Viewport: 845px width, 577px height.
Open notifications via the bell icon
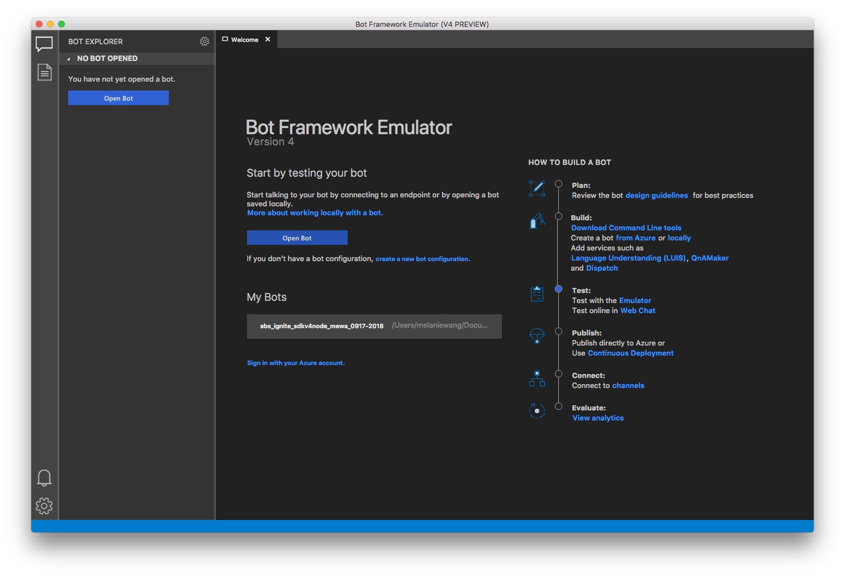click(44, 478)
